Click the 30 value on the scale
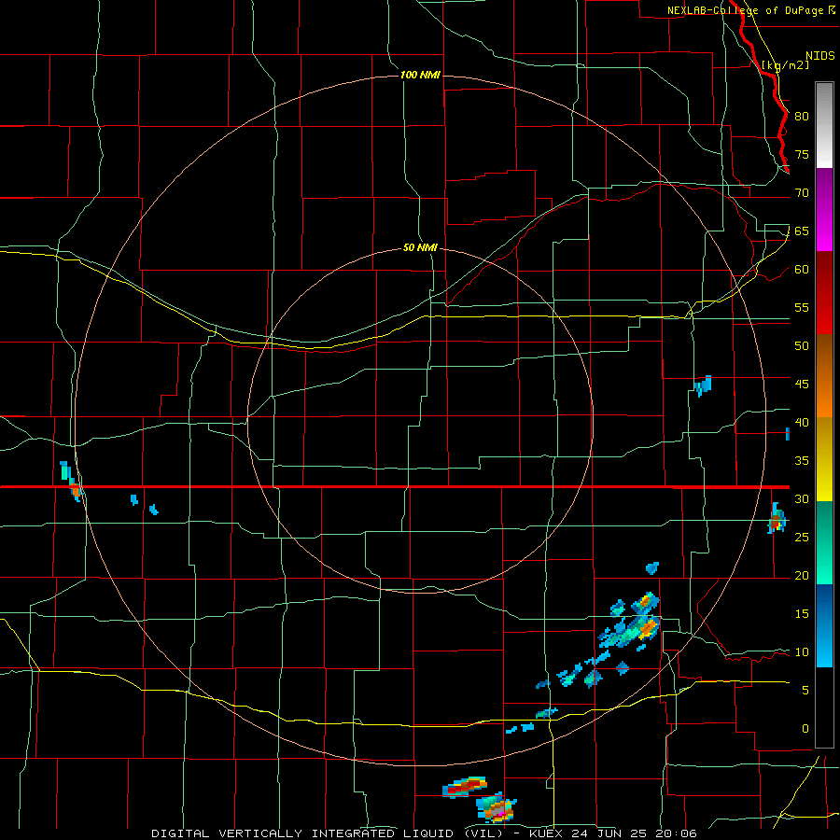Image resolution: width=840 pixels, height=840 pixels. tap(802, 498)
